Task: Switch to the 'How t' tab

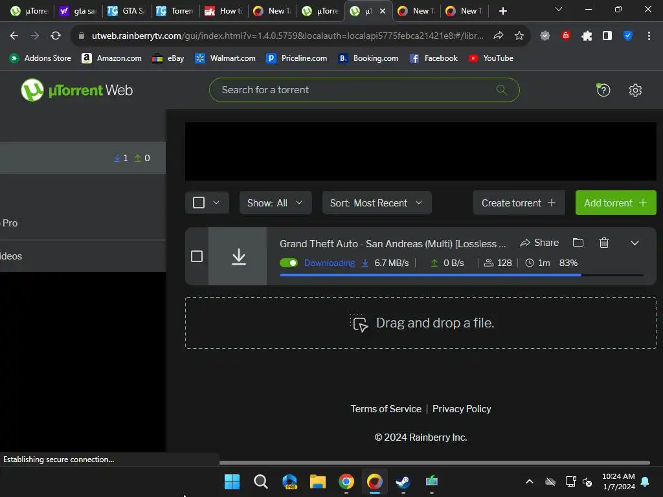Action: pyautogui.click(x=223, y=11)
